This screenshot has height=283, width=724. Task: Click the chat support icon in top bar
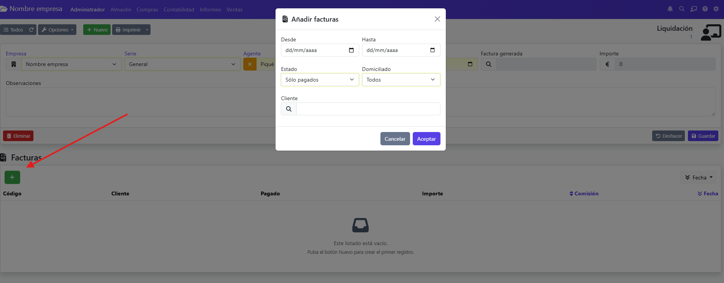694,9
